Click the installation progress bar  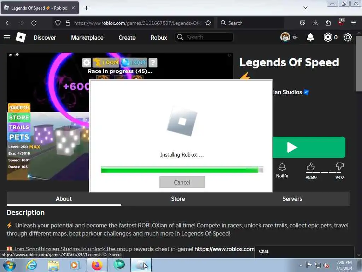point(182,170)
